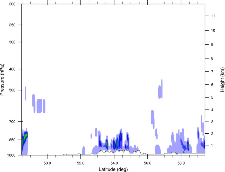Click the 56.0 latitude label
225x172 pixels.
click(x=147, y=163)
